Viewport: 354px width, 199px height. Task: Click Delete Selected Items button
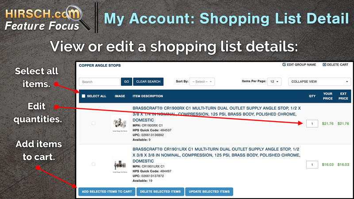click(x=160, y=191)
